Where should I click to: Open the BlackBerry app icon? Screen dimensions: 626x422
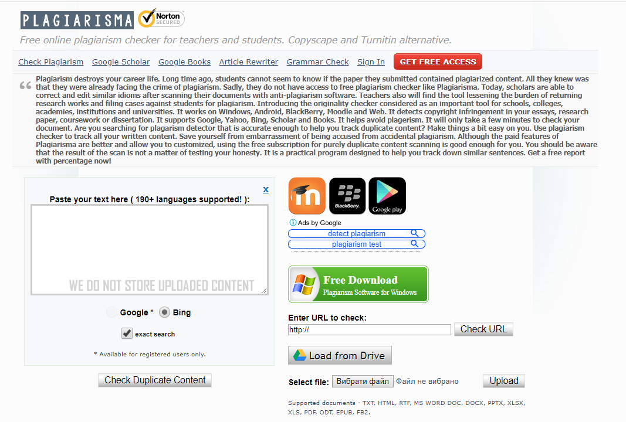tap(347, 196)
